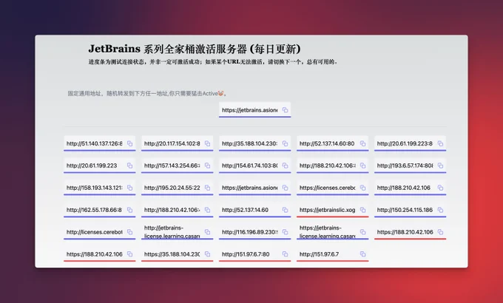Viewport: 503px width, 303px height.
Task: Copy the top fixed https://jetbrains.asione address
Action: click(x=286, y=110)
